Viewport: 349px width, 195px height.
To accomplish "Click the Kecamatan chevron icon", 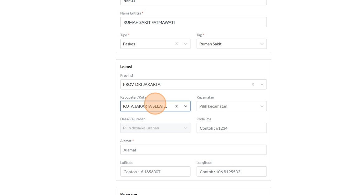I will 262,106.
